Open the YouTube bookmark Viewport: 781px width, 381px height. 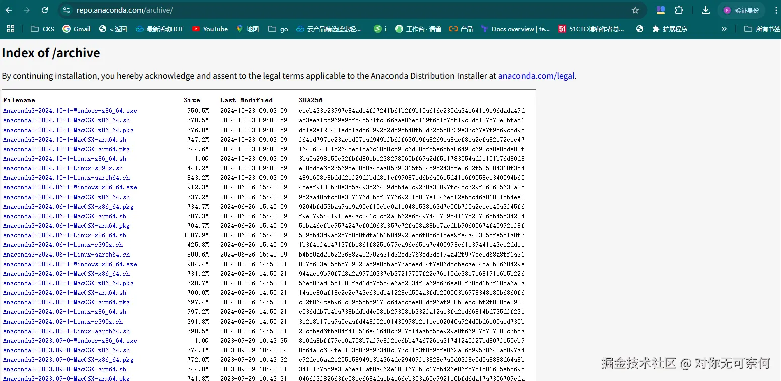click(x=210, y=29)
